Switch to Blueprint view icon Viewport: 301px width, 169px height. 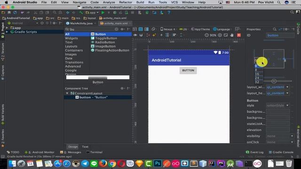tap(141, 29)
